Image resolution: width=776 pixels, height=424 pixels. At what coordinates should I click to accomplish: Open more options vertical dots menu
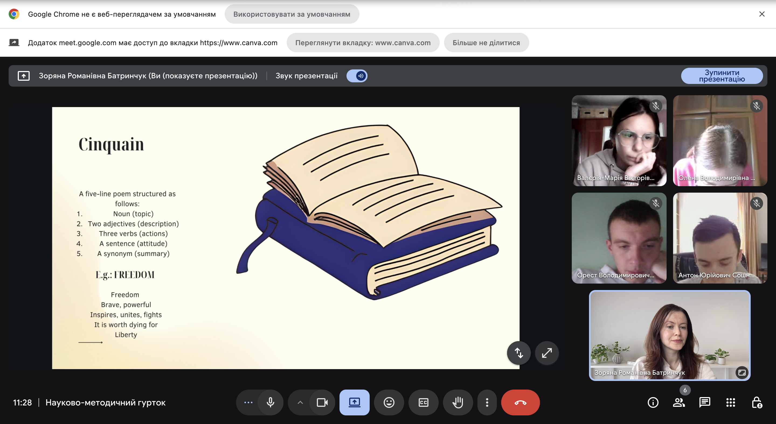tap(487, 402)
